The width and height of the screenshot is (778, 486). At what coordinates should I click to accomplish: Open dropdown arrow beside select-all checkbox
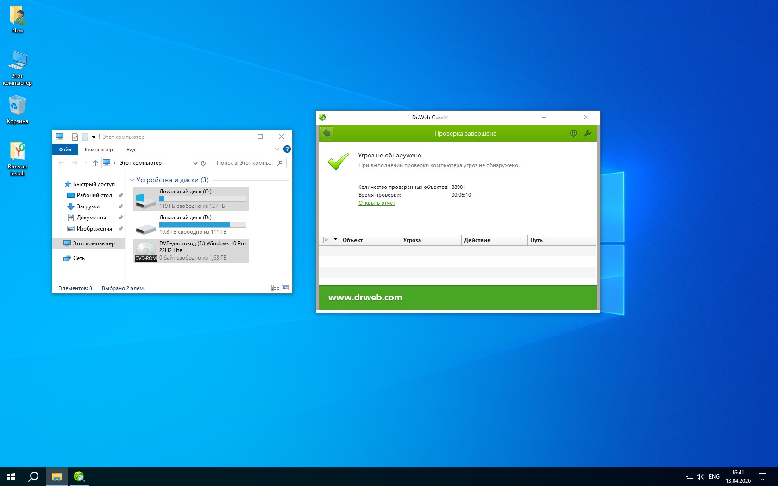[x=335, y=240]
